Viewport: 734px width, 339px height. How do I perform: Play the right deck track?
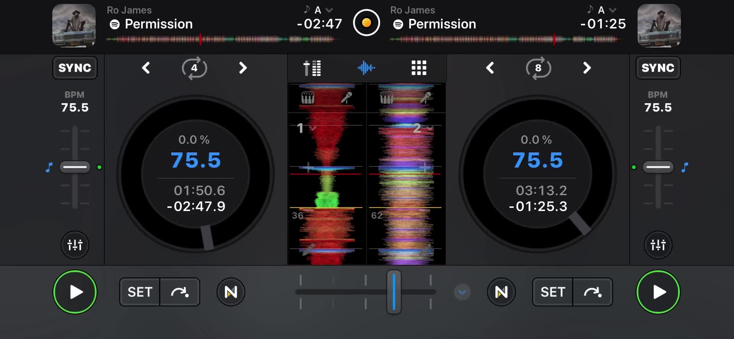[x=658, y=292]
